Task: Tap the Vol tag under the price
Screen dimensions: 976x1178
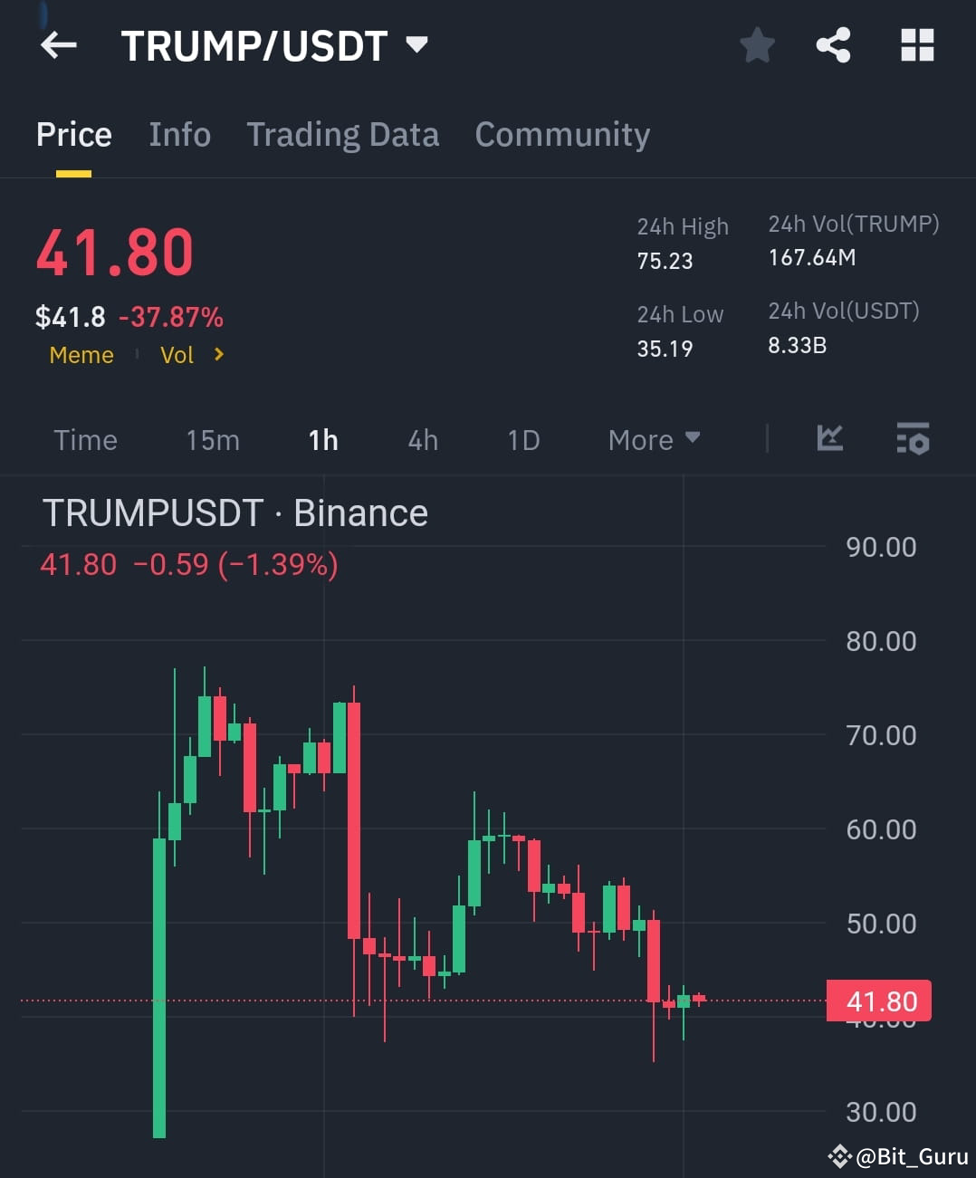Action: tap(177, 355)
